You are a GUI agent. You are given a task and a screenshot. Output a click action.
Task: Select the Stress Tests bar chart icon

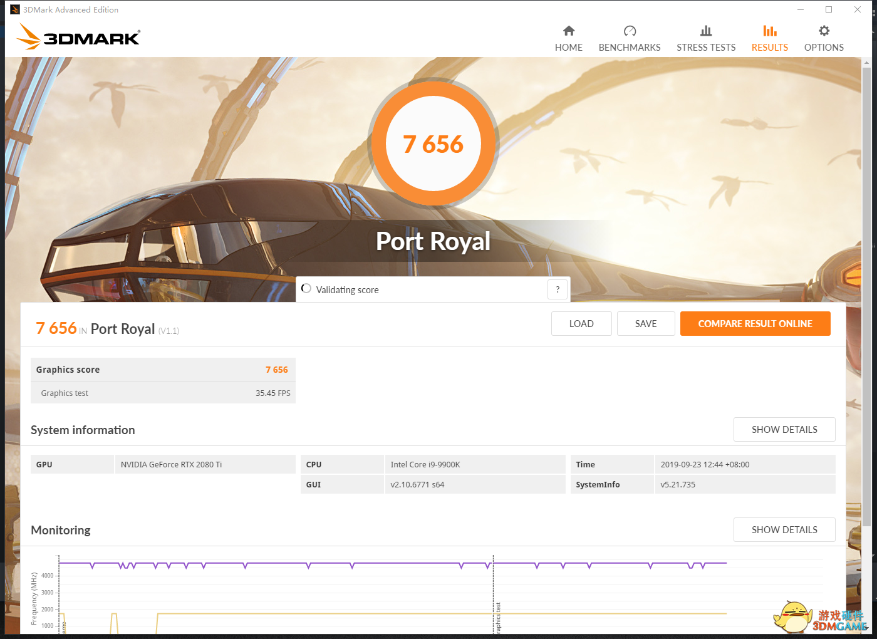point(705,31)
